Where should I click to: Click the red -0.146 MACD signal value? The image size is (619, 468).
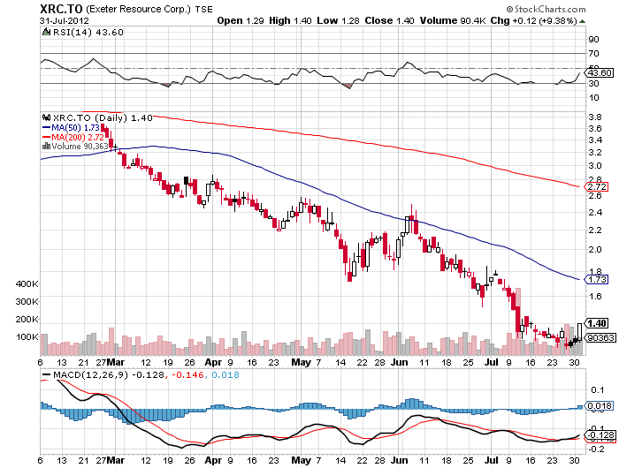[187, 374]
